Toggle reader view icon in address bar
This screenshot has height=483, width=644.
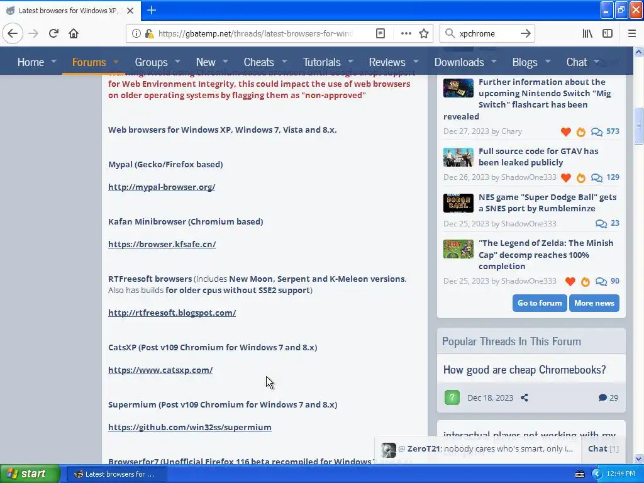click(380, 33)
